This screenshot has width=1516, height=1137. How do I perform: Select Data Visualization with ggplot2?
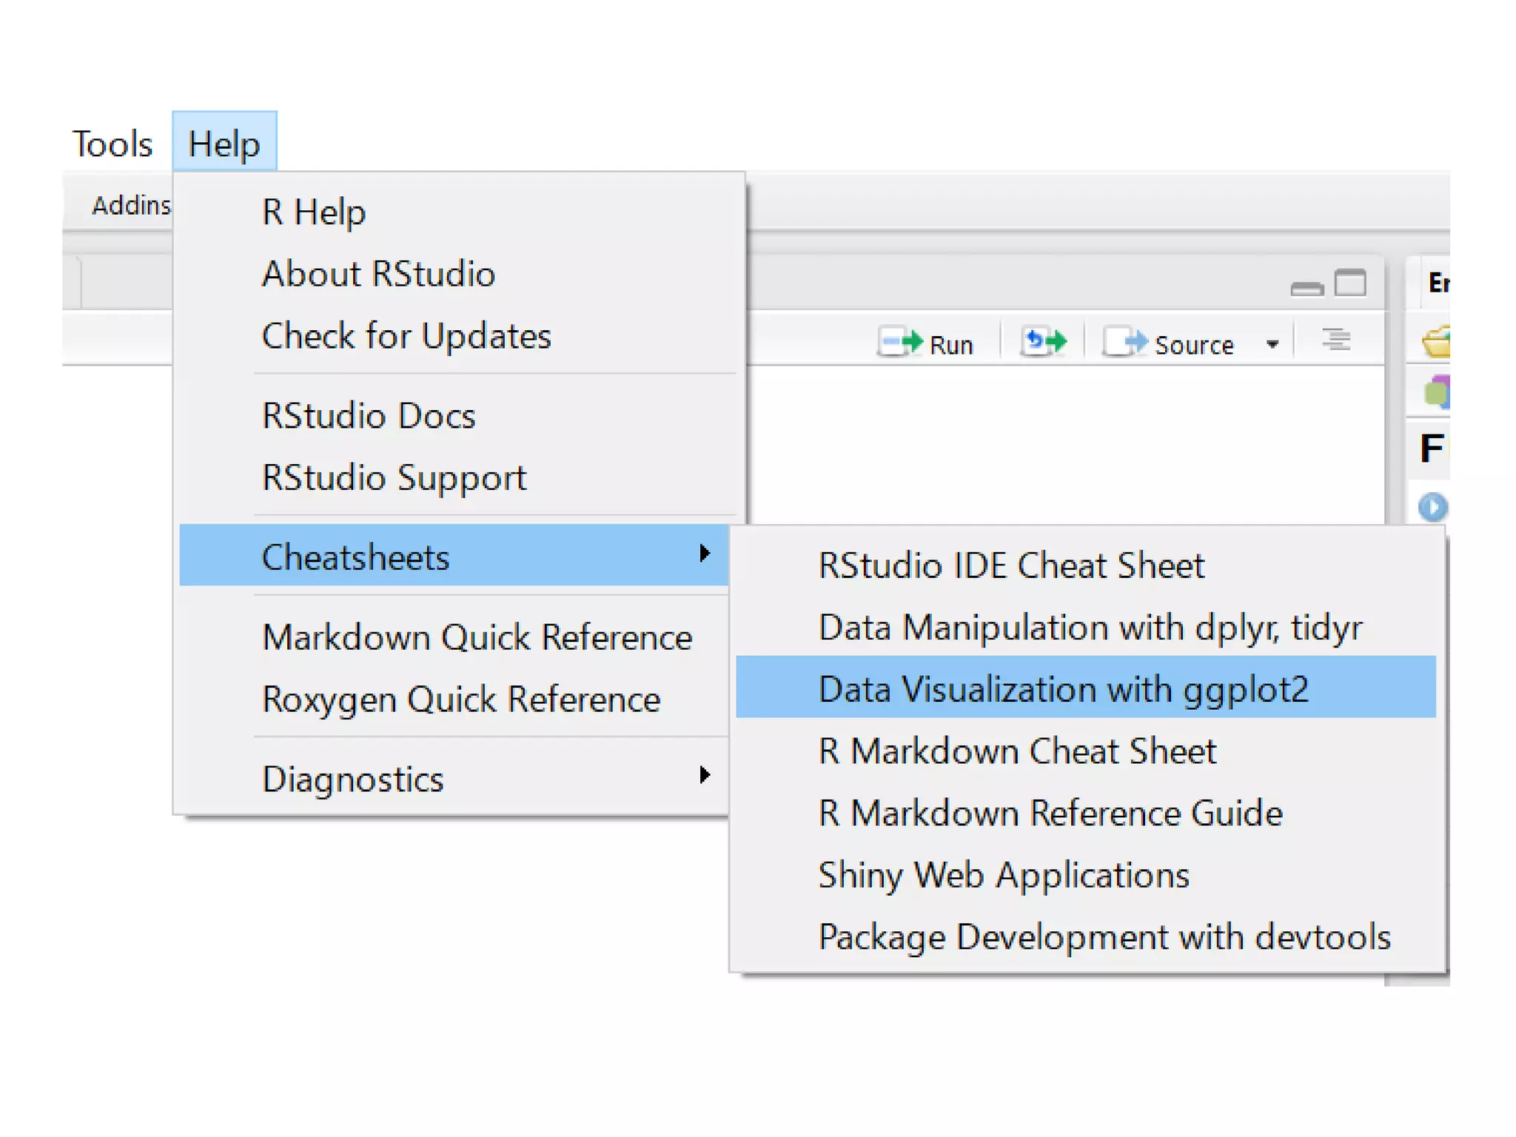[x=1063, y=689]
